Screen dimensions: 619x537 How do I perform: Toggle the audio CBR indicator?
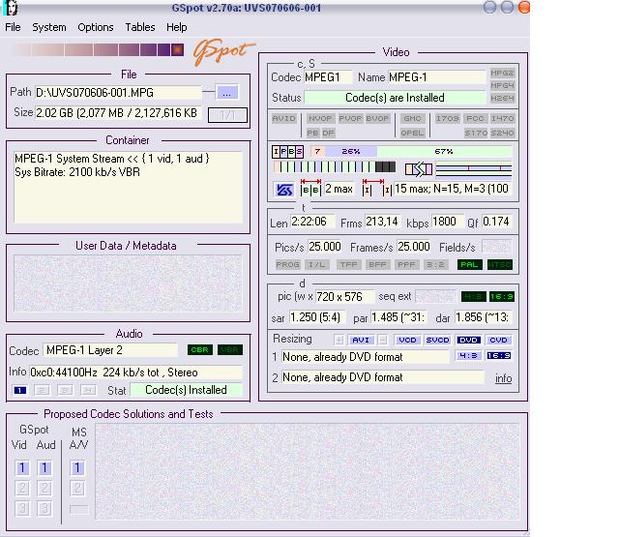(200, 350)
